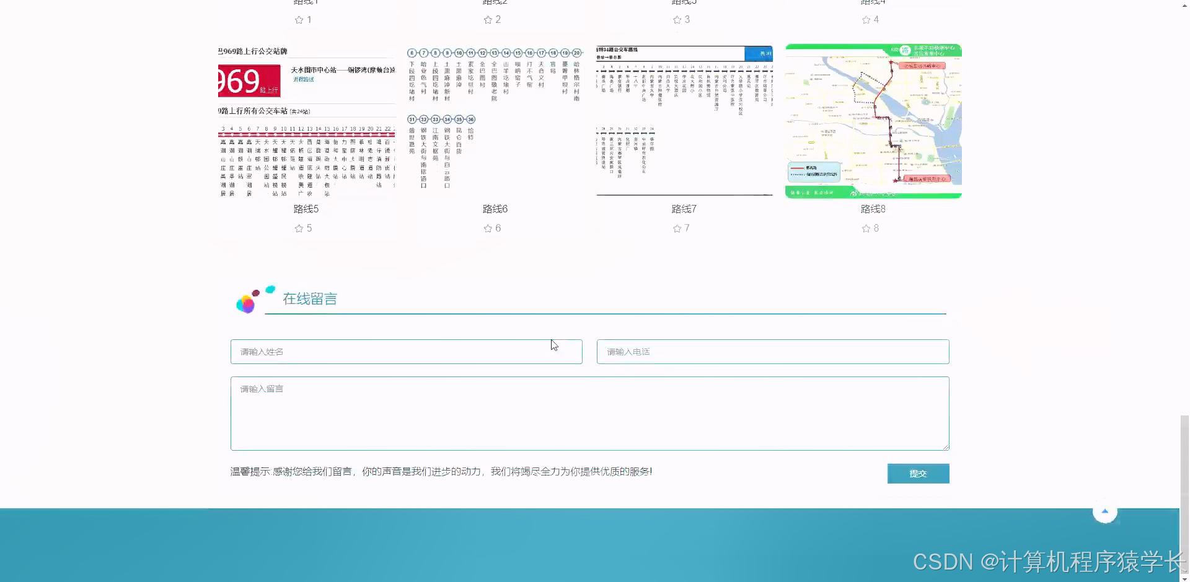Open the 路线8 route details
This screenshot has width=1190, height=582.
(872, 209)
